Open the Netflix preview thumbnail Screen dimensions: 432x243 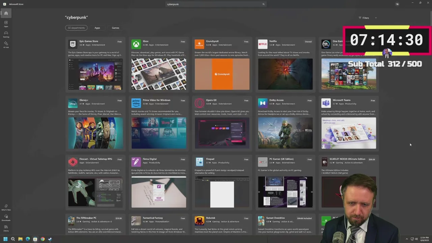[x=285, y=74]
